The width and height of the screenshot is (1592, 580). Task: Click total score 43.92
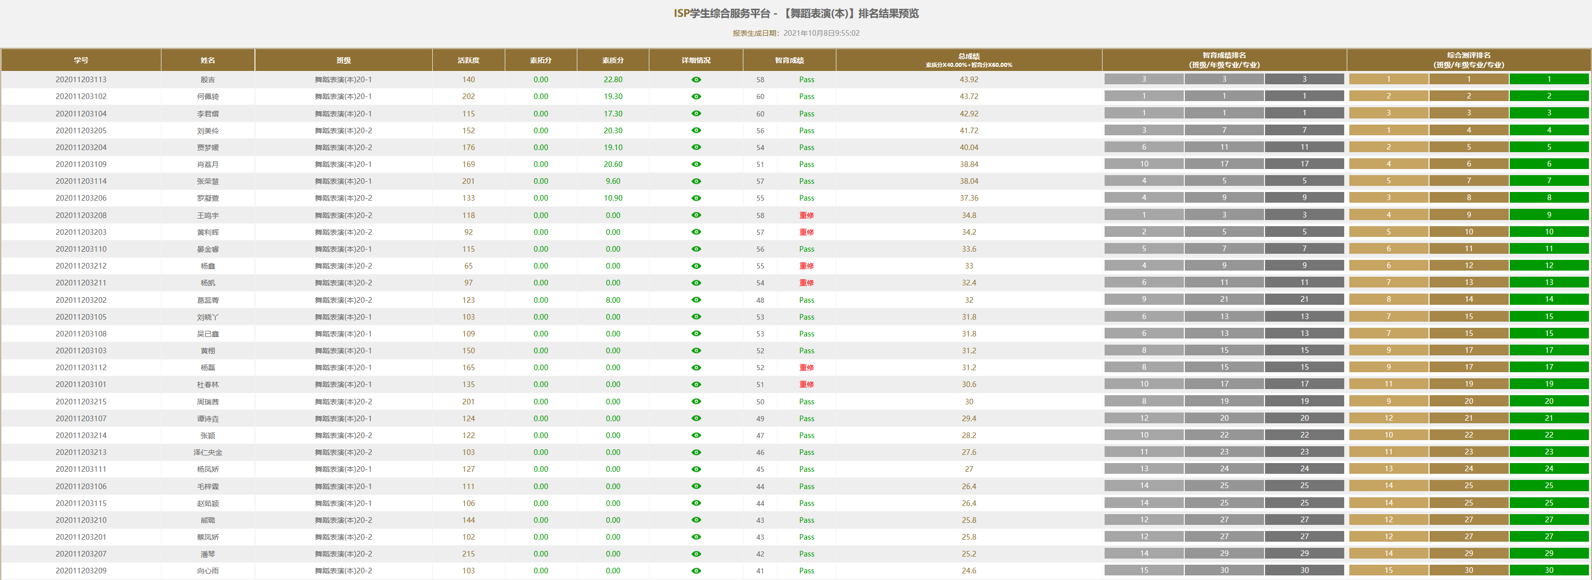[x=969, y=80]
